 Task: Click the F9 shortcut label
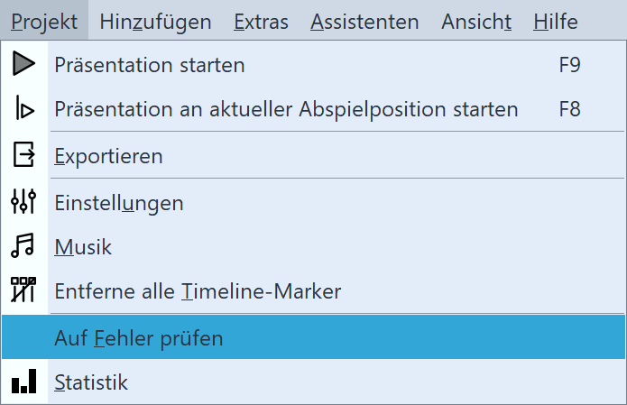point(569,65)
